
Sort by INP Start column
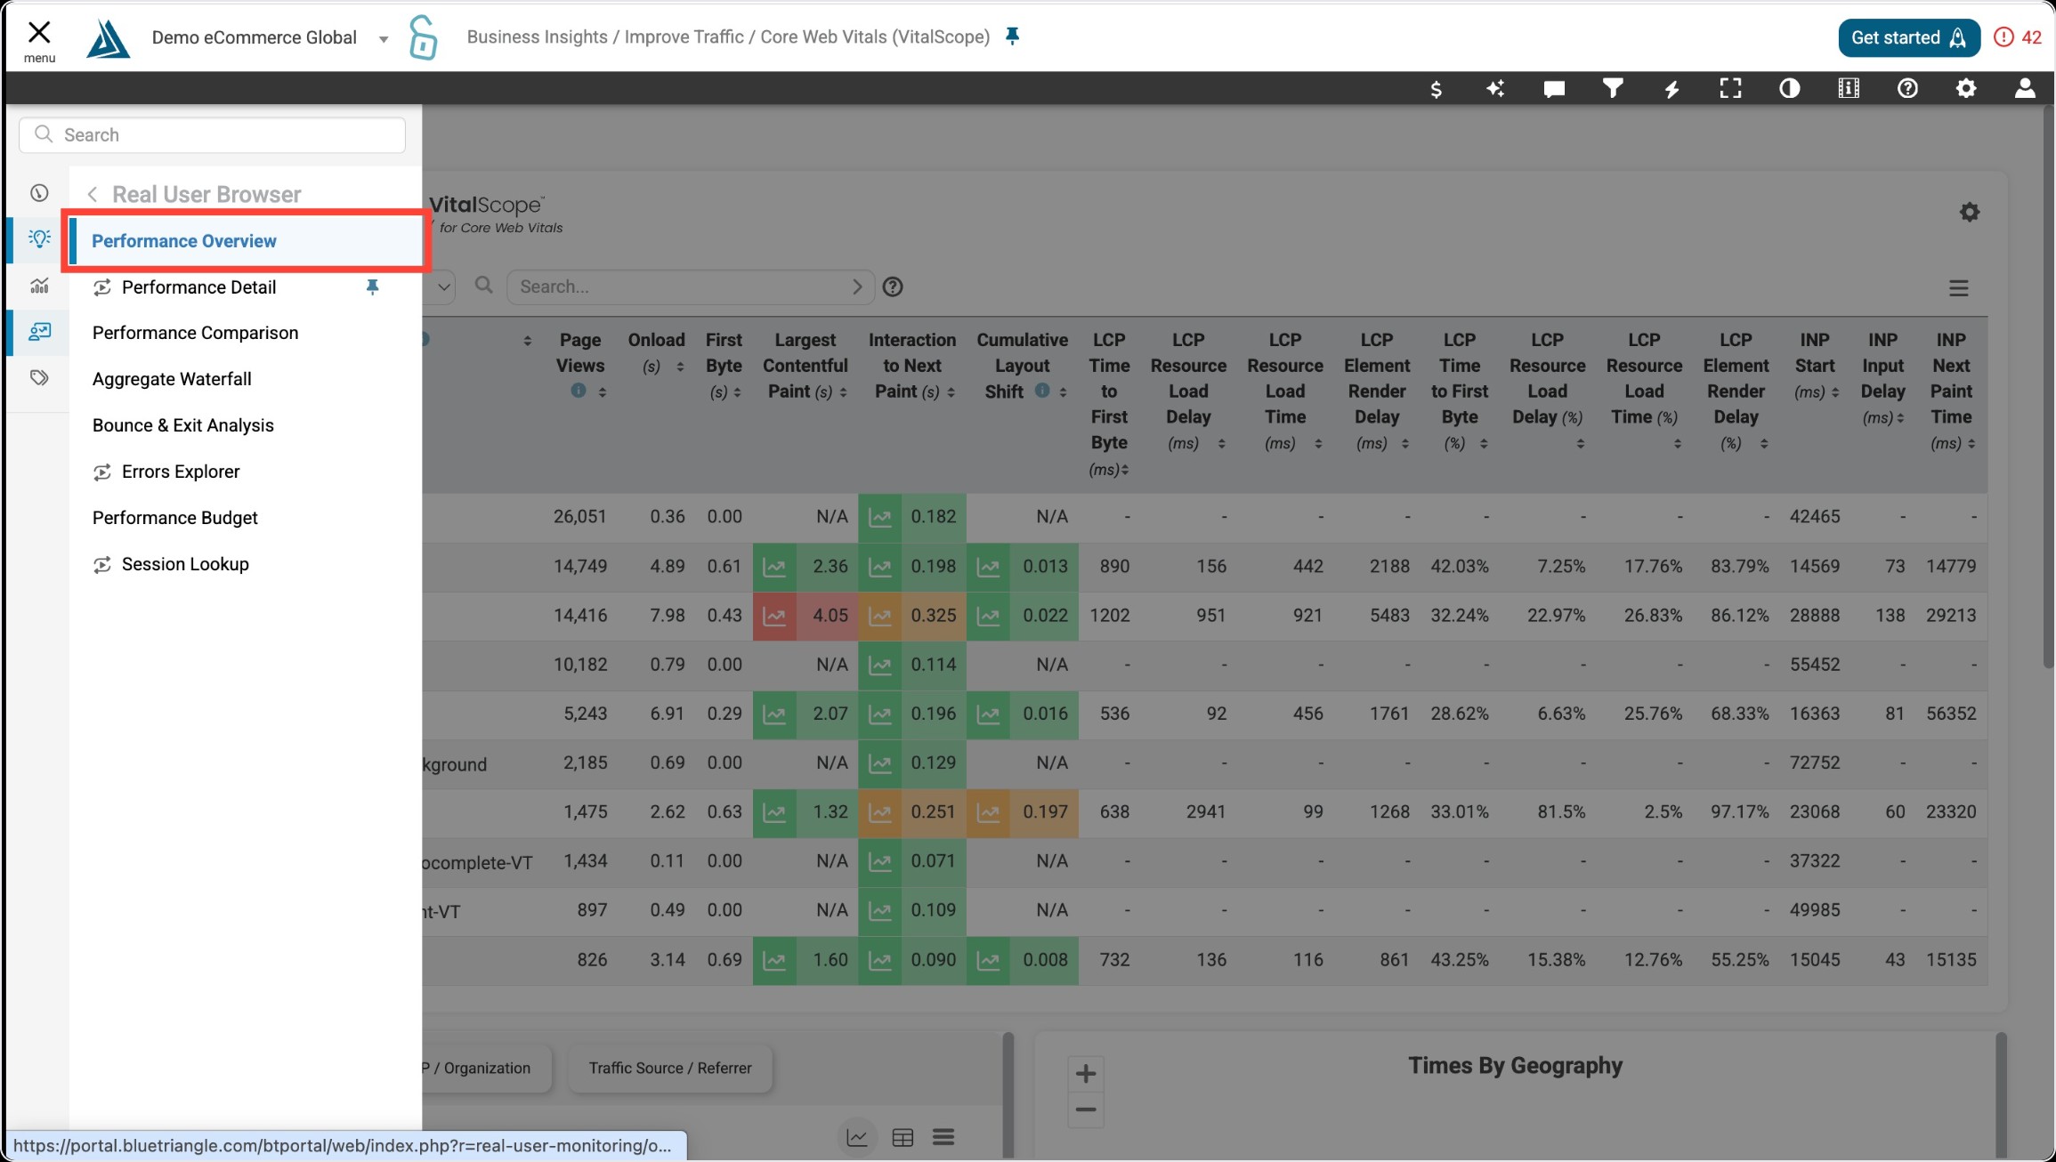(x=1834, y=392)
